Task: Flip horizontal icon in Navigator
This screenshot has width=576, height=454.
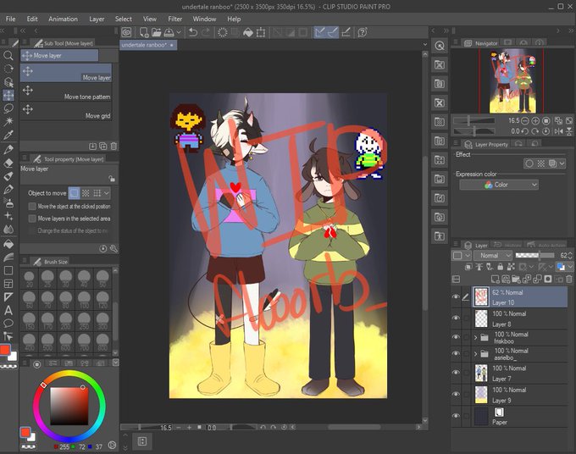Action: [x=558, y=131]
